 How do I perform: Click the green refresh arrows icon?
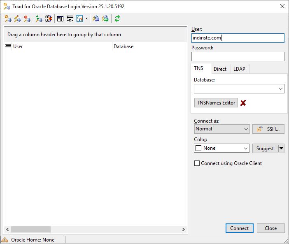coord(117,19)
